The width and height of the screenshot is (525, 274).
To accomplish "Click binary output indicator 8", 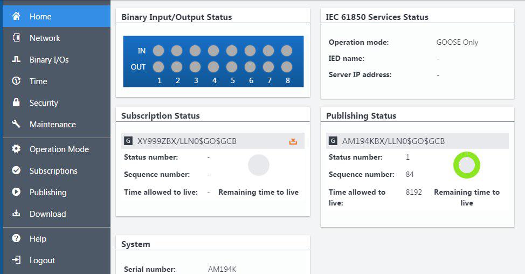I will tap(287, 67).
